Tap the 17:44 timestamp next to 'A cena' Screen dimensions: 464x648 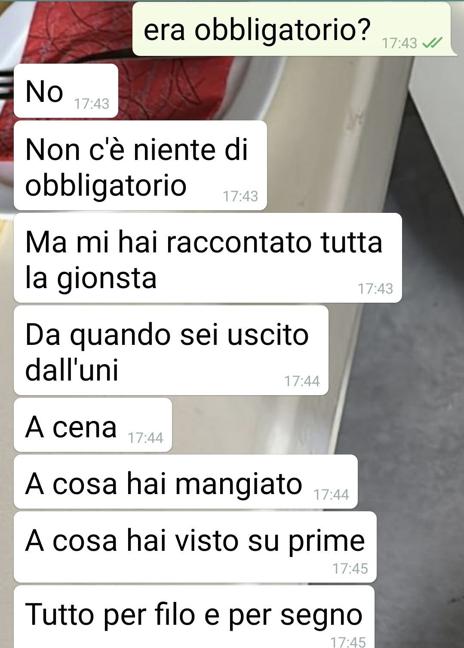point(146,438)
